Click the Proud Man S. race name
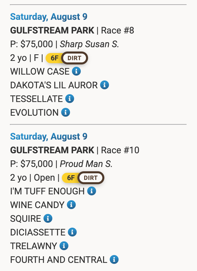Screen dimensions: 197x271 [x=86, y=164]
